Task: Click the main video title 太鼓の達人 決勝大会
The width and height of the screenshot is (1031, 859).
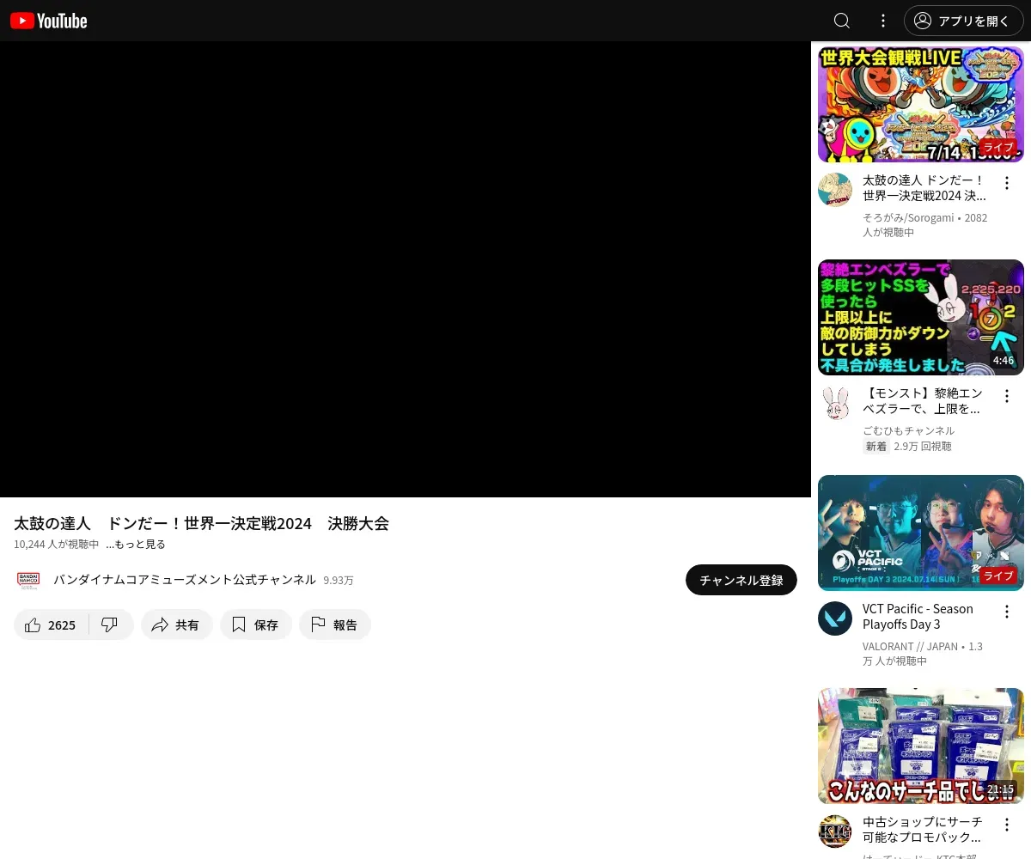Action: tap(201, 523)
